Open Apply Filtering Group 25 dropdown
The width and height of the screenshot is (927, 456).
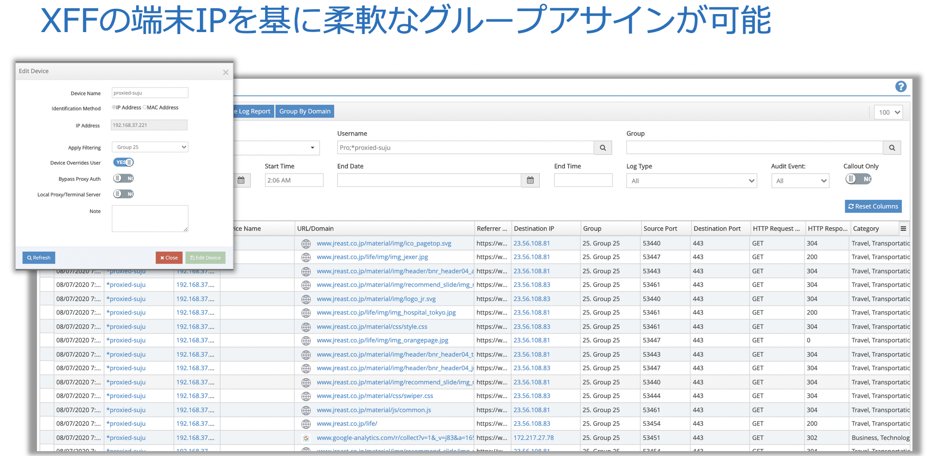click(150, 147)
